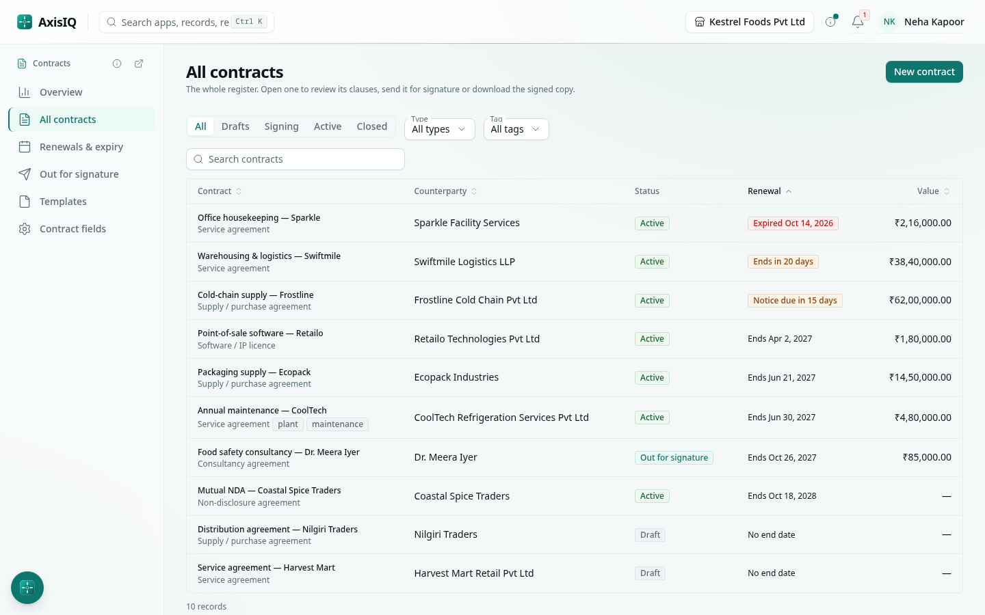Go to All contracts in sidebar
Viewport: 985px width, 615px height.
pyautogui.click(x=82, y=120)
